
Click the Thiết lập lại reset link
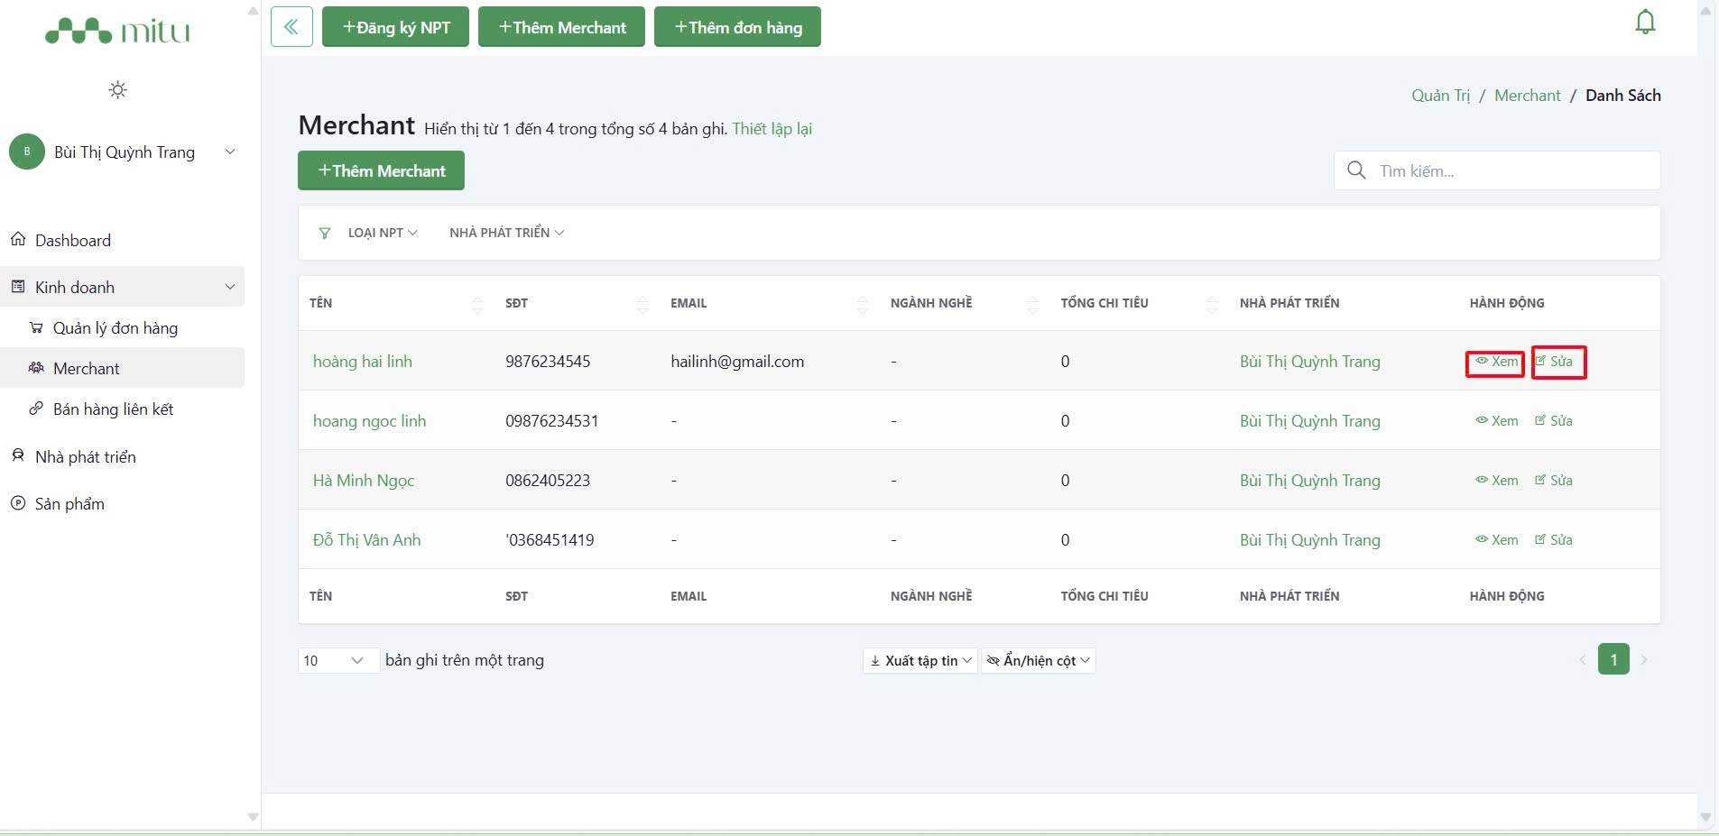click(772, 129)
